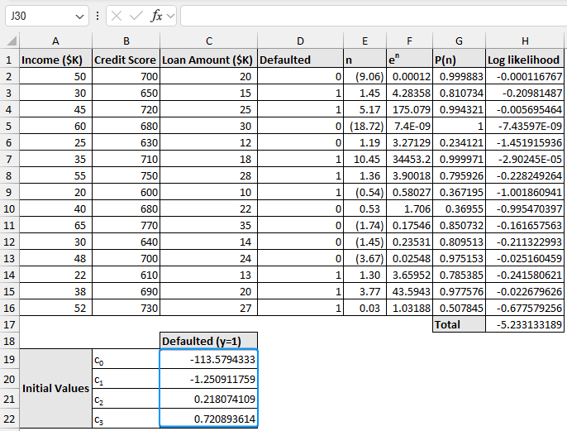Click the Select All corner triangle

[10, 41]
